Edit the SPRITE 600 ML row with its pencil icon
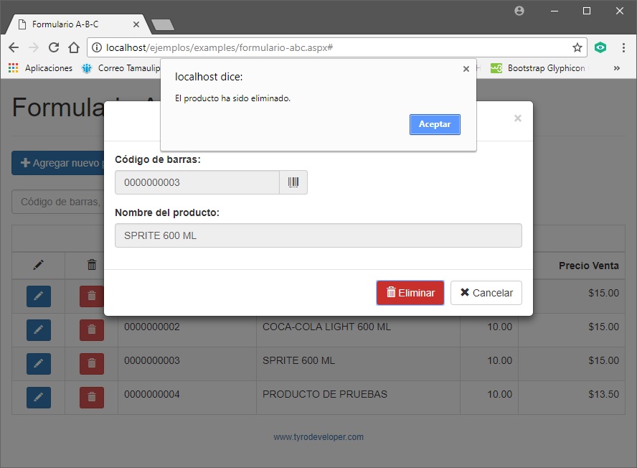 [38, 364]
